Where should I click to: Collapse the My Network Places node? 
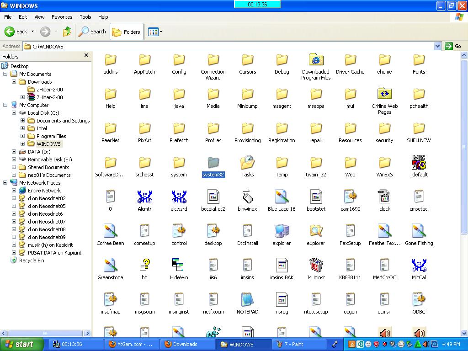pos(5,183)
